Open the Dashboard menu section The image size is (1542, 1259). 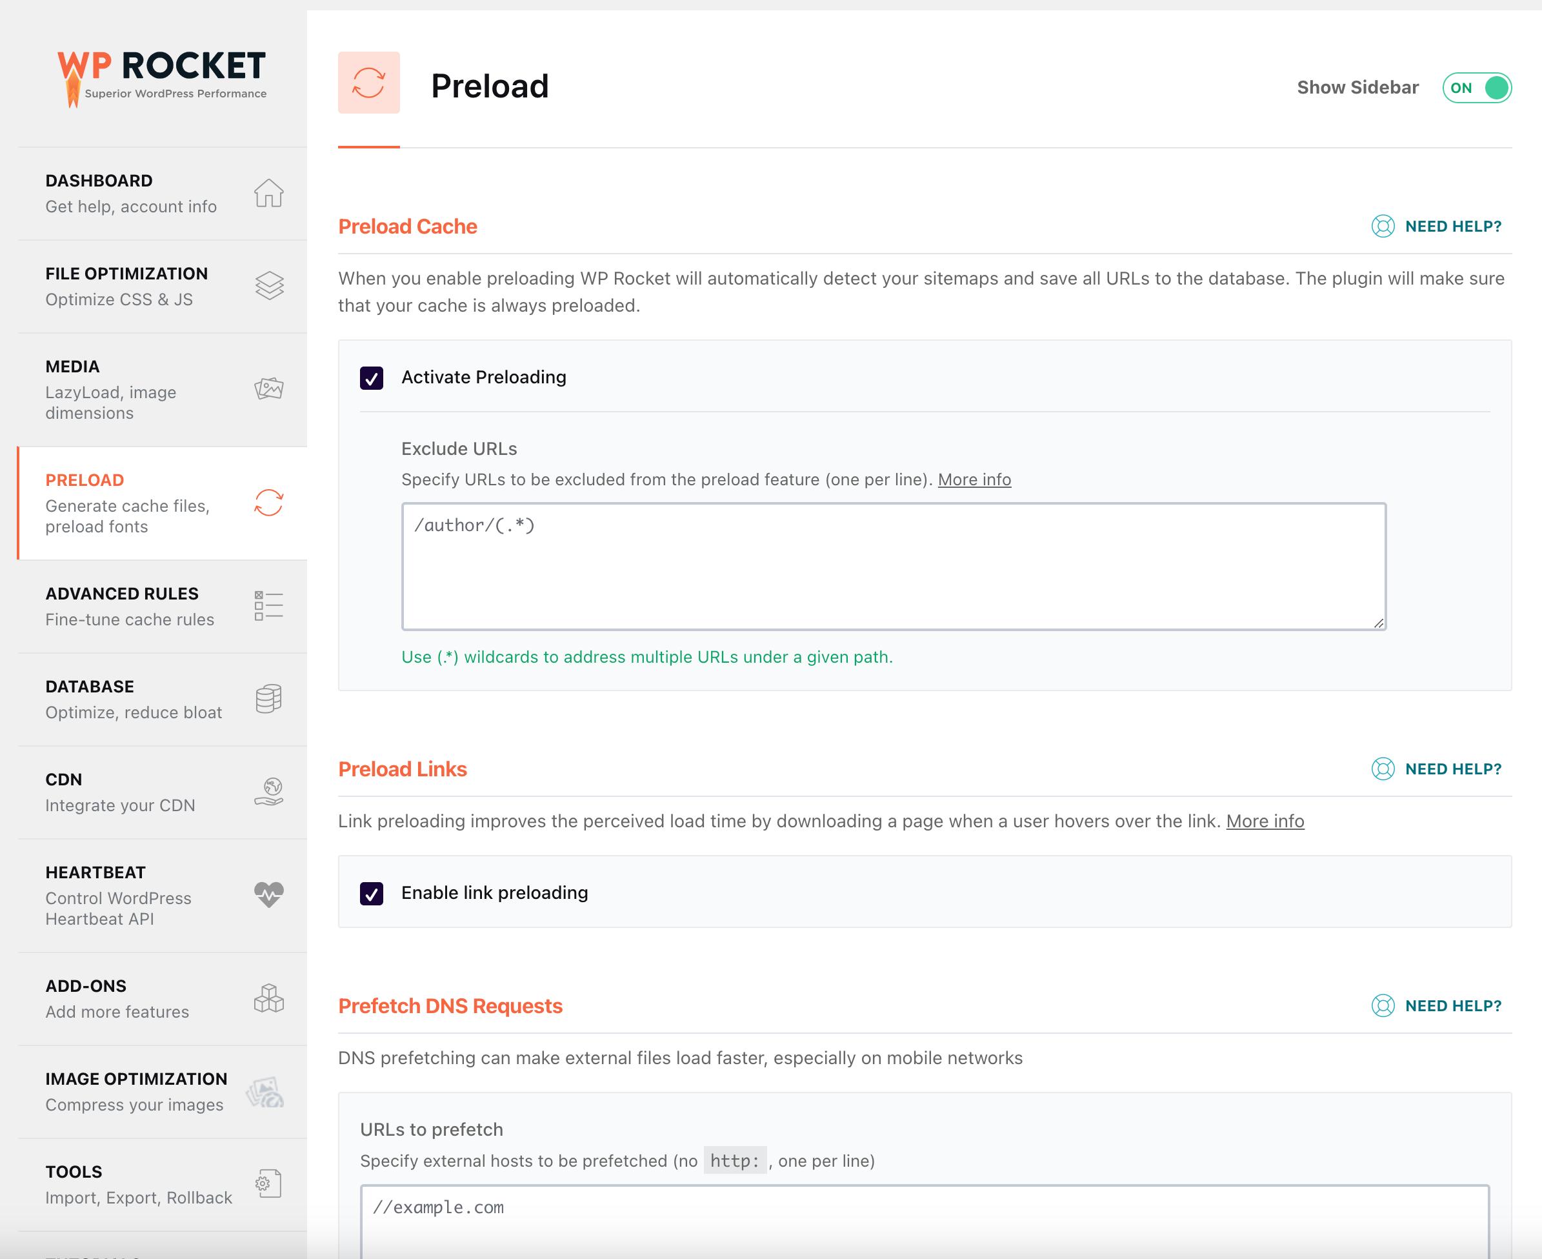click(x=163, y=194)
